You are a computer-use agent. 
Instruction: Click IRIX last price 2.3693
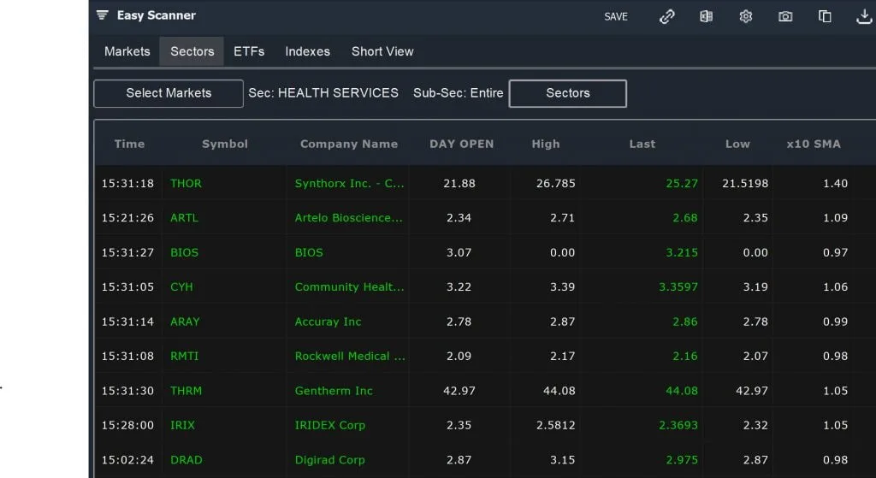click(x=678, y=426)
